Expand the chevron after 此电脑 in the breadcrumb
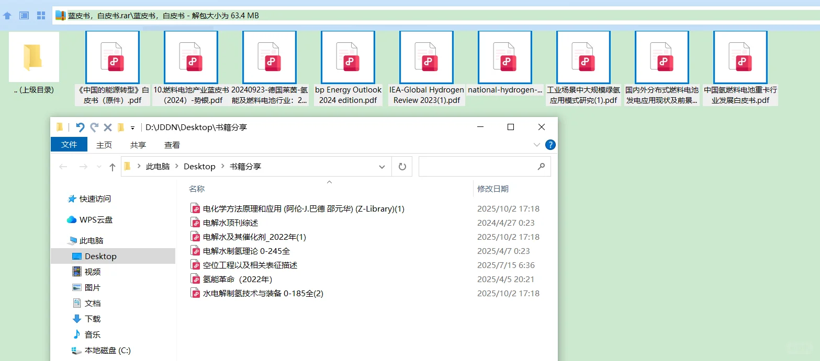Viewport: 820px width, 361px height. tap(177, 167)
